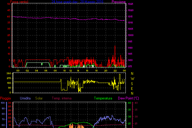Screen dimensions: 192x128
Task: Click the 'Temp. interna' legend label
Action: (x=62, y=98)
